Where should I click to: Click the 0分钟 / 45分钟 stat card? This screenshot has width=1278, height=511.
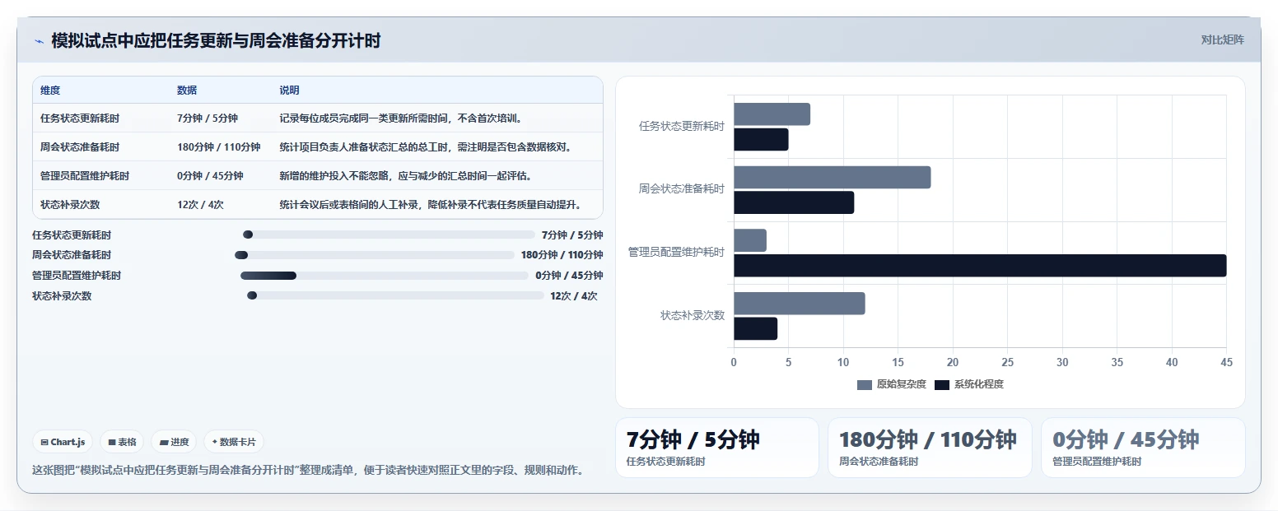(1143, 448)
